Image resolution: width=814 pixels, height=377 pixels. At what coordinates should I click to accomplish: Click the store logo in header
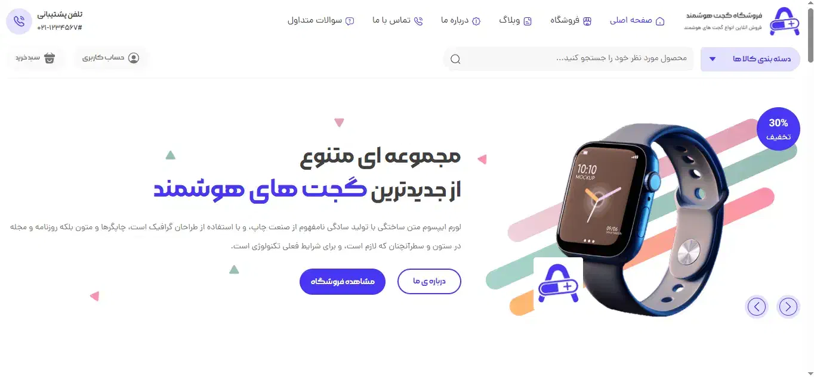click(x=785, y=21)
